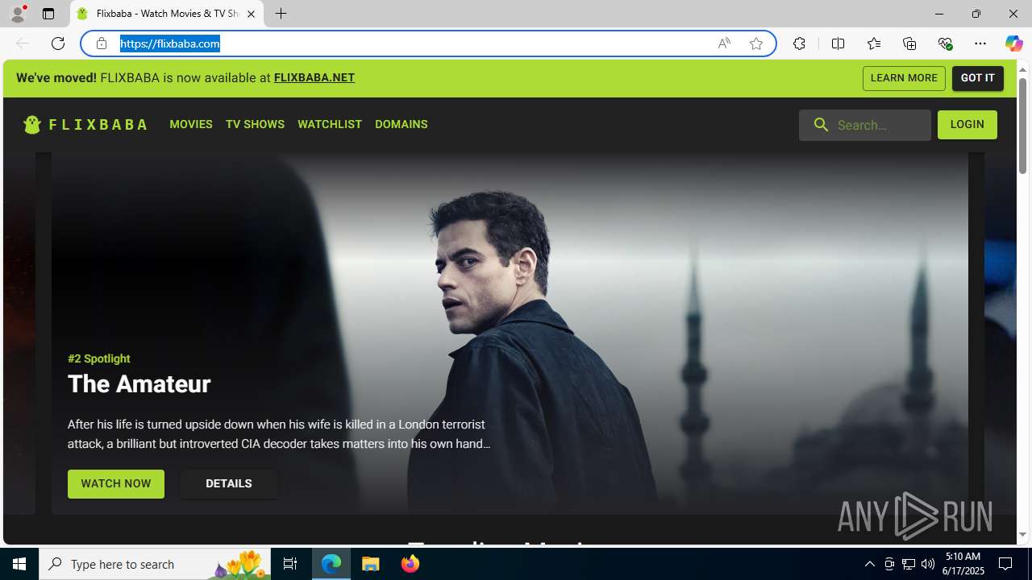Close the Flixbaba browser tab
Viewport: 1032px width, 580px height.
tap(251, 14)
